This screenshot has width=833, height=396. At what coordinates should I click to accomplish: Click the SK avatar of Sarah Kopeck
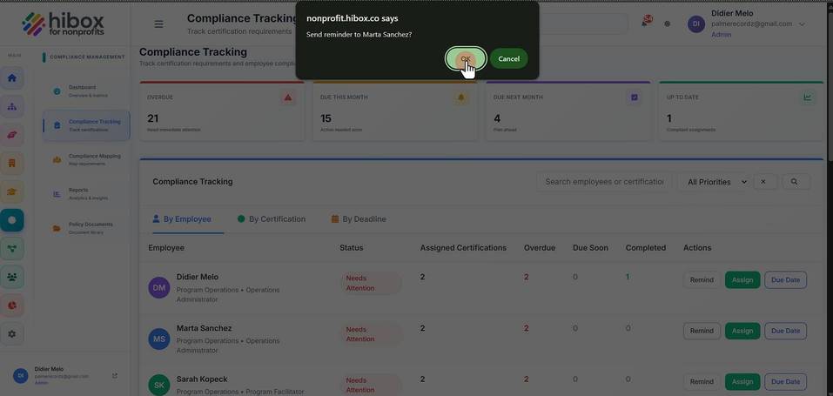point(158,385)
